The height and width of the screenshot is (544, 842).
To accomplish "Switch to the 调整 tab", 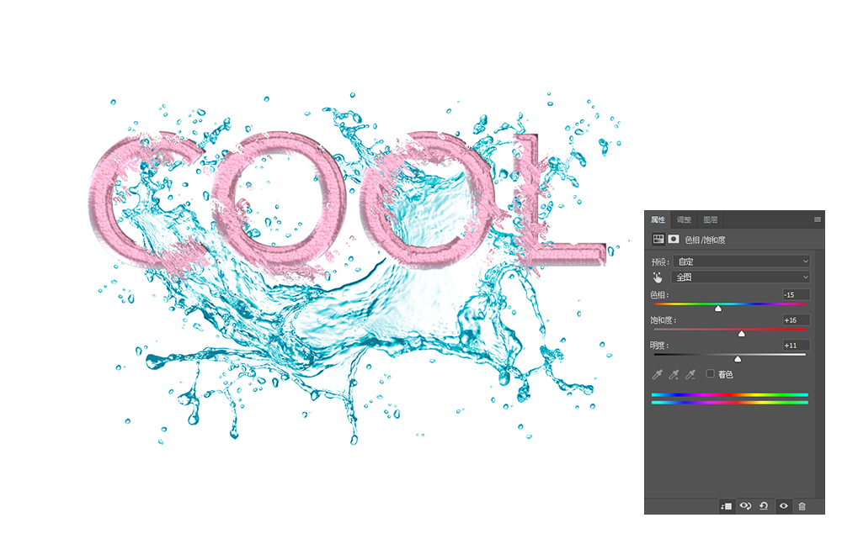I will point(684,219).
